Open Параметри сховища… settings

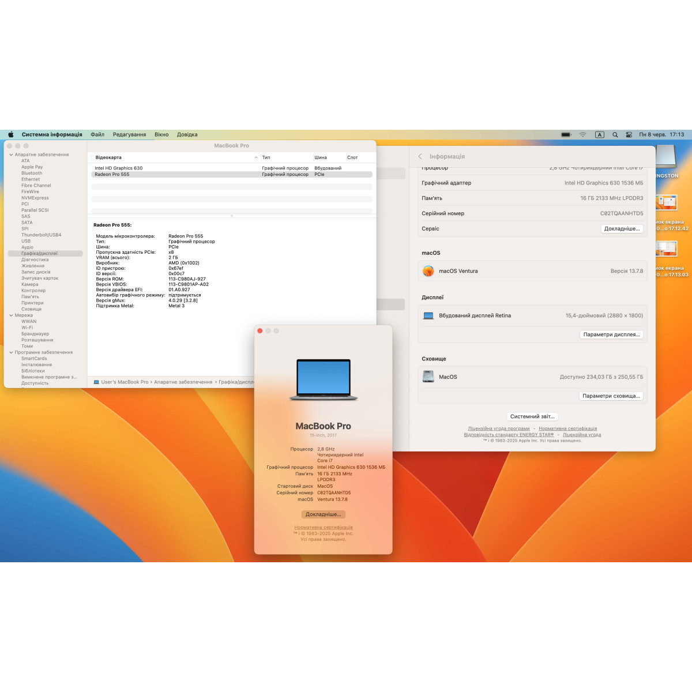click(x=611, y=396)
